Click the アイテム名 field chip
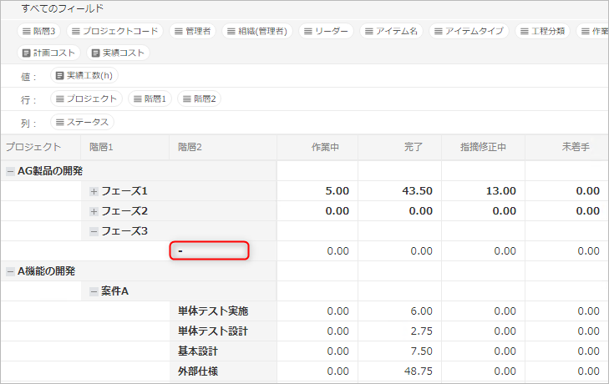 (391, 31)
